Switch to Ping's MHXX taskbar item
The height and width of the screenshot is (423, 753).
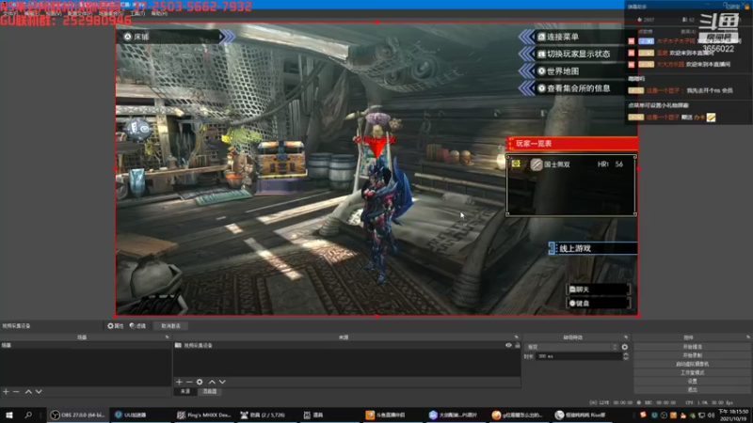(x=204, y=415)
